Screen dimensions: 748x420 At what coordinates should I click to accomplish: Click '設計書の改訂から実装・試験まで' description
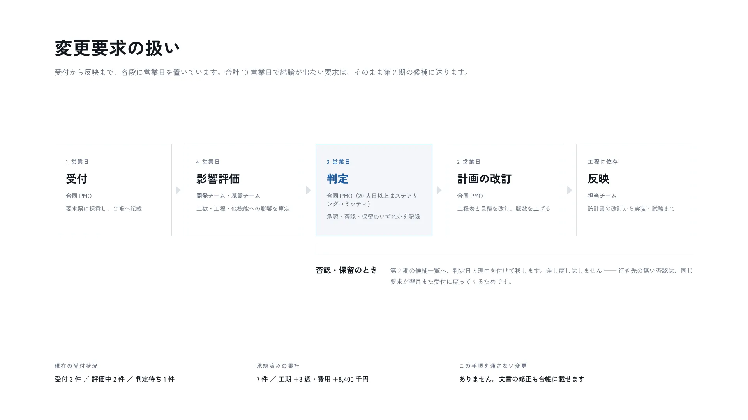631,209
